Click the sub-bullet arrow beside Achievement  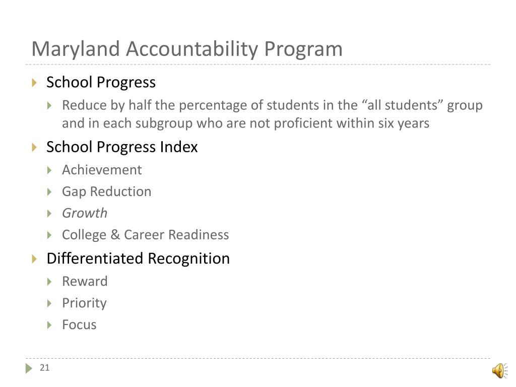click(x=49, y=170)
